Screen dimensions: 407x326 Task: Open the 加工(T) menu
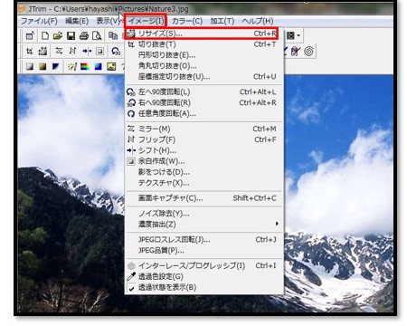coord(222,21)
